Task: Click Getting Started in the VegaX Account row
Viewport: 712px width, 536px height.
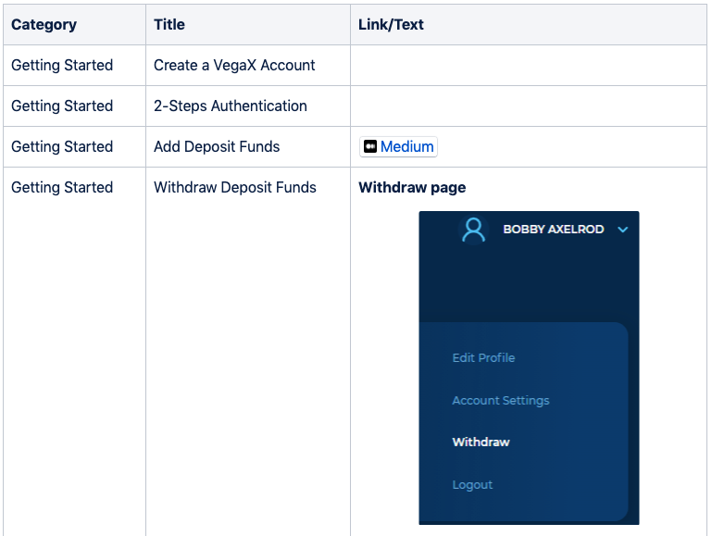Action: [x=62, y=66]
